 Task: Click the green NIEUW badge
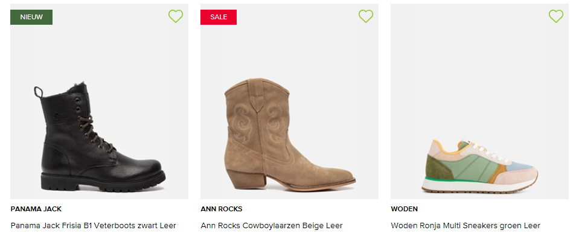(31, 17)
